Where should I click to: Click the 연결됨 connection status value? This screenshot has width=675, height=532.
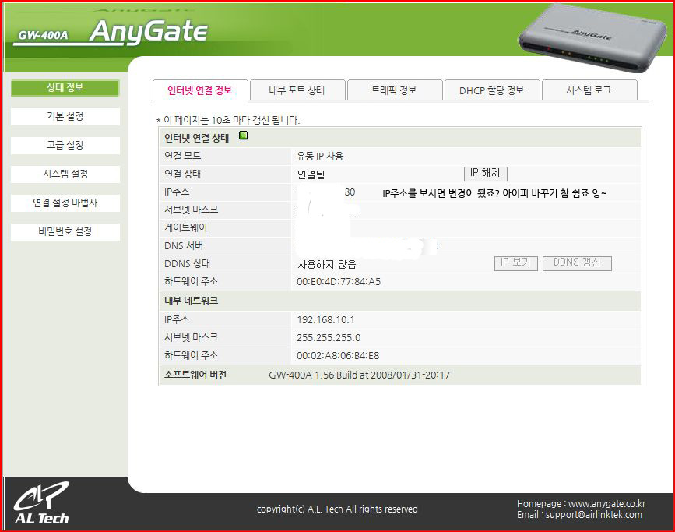tap(311, 175)
